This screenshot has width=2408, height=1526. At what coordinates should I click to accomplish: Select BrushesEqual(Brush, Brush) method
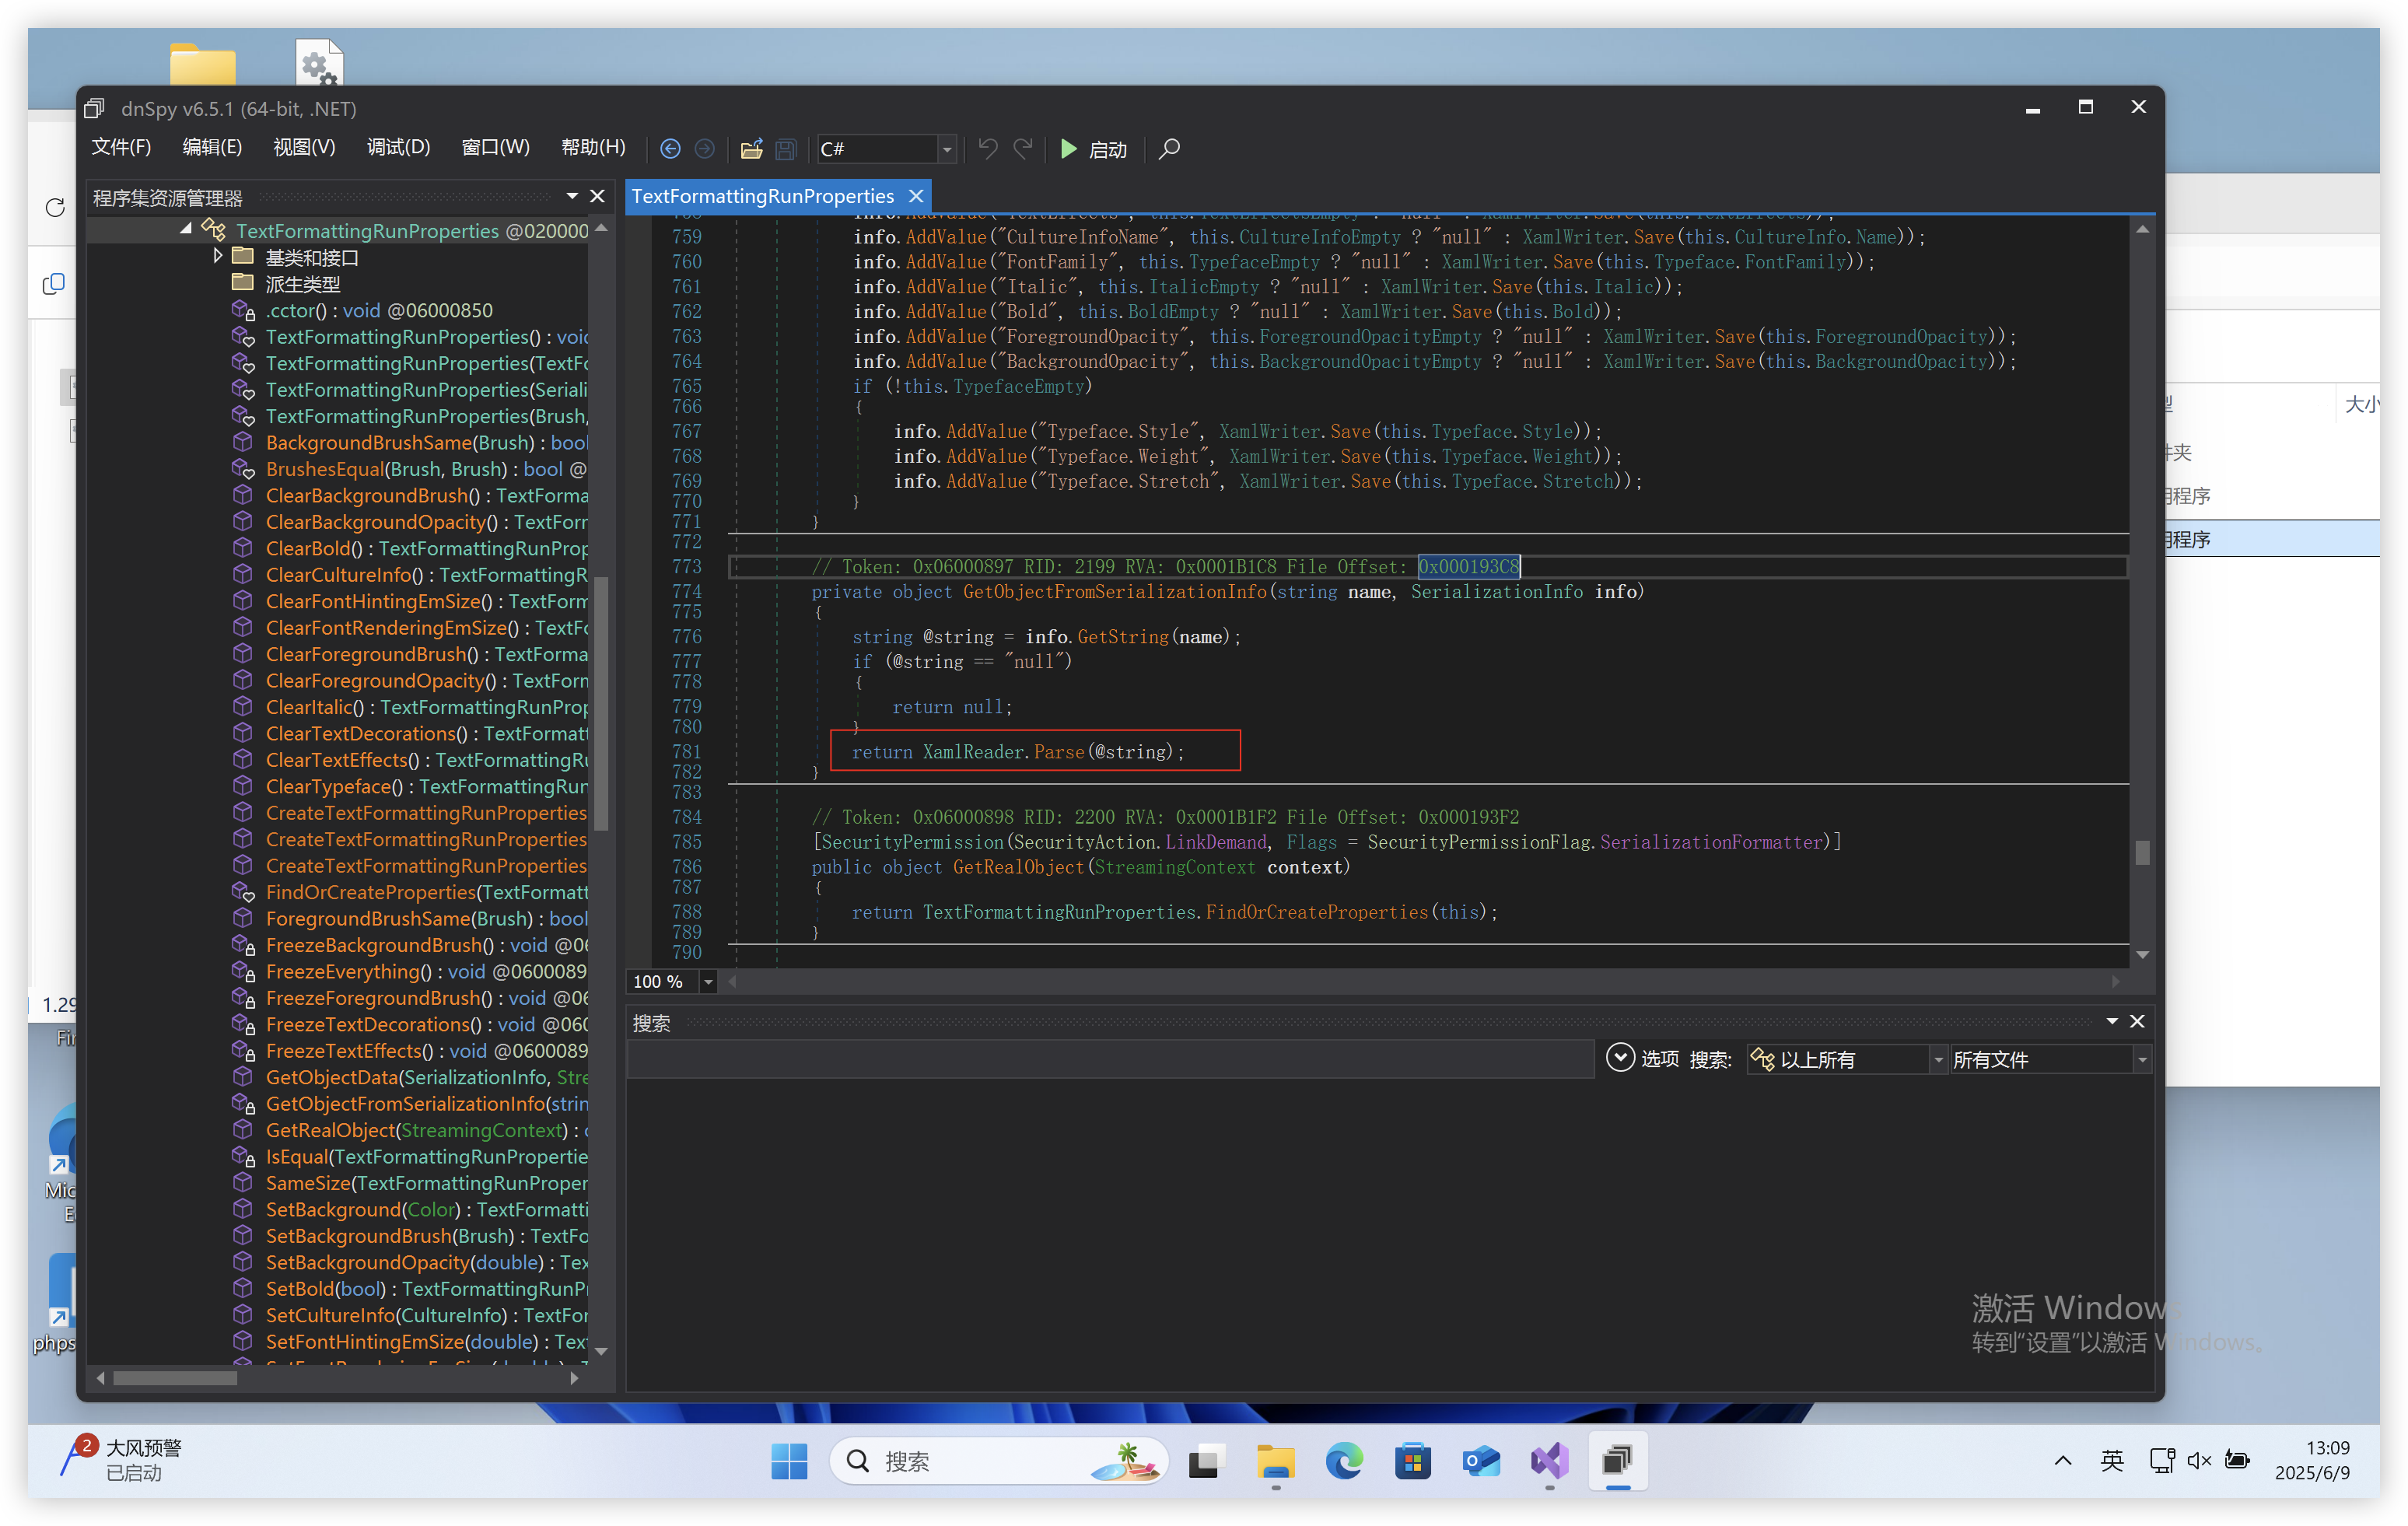coord(426,469)
